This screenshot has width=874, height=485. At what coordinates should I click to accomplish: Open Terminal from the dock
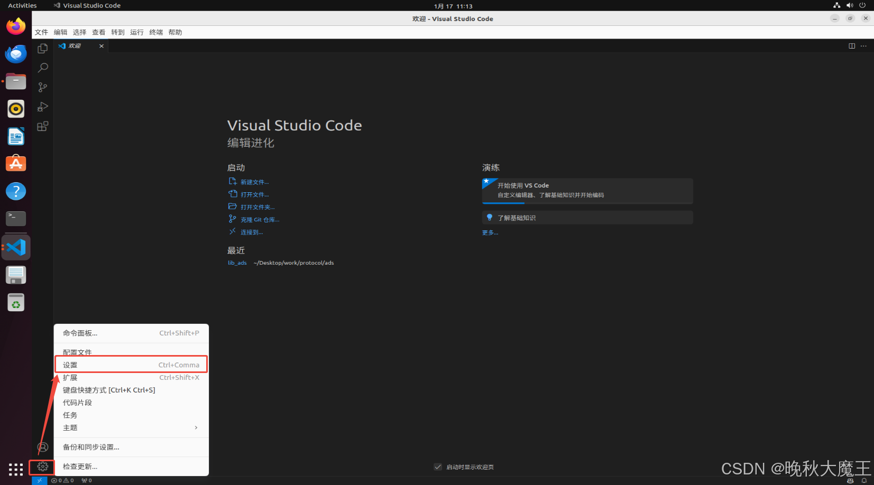coord(16,219)
